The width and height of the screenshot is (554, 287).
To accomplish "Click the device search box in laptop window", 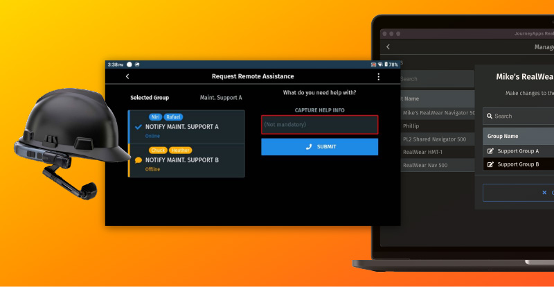I will tap(438, 79).
